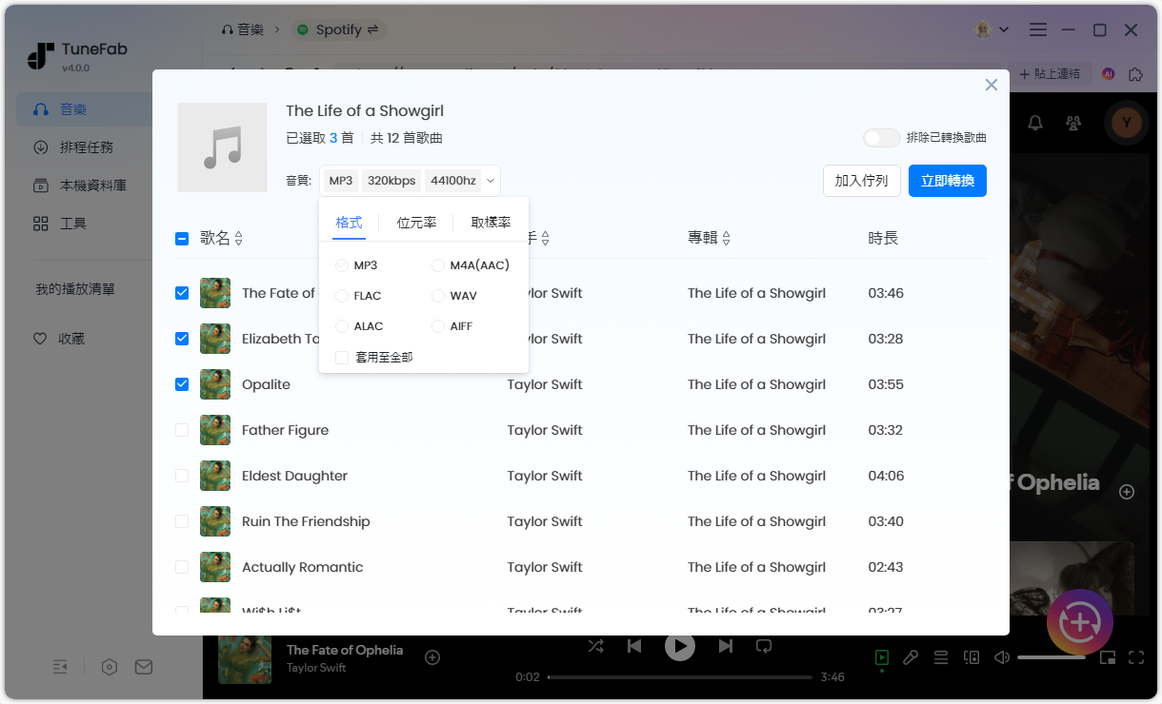Click the purple floating add button

1079,622
